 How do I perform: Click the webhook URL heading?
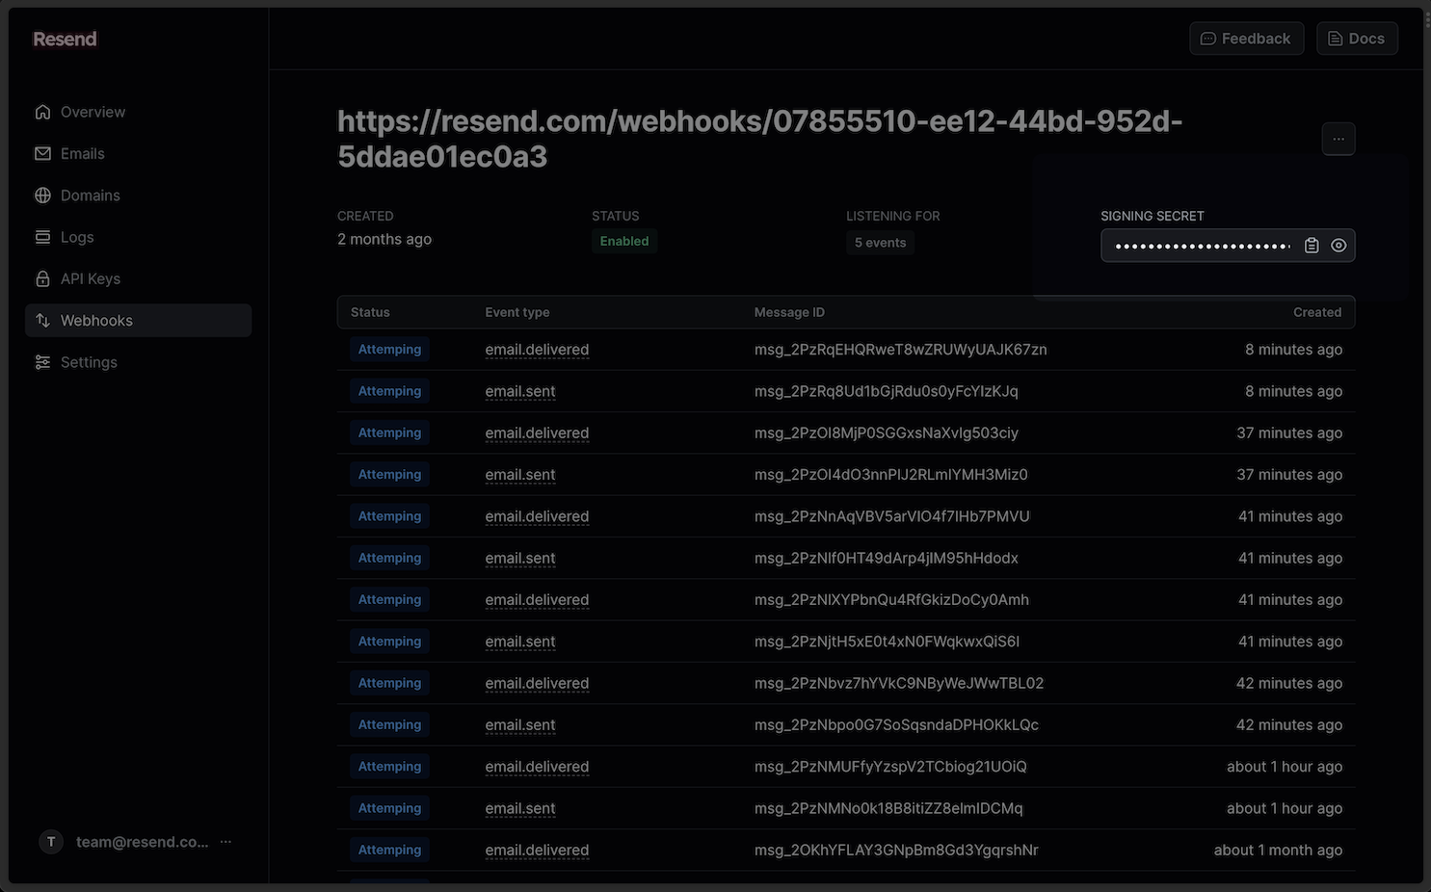click(x=760, y=139)
